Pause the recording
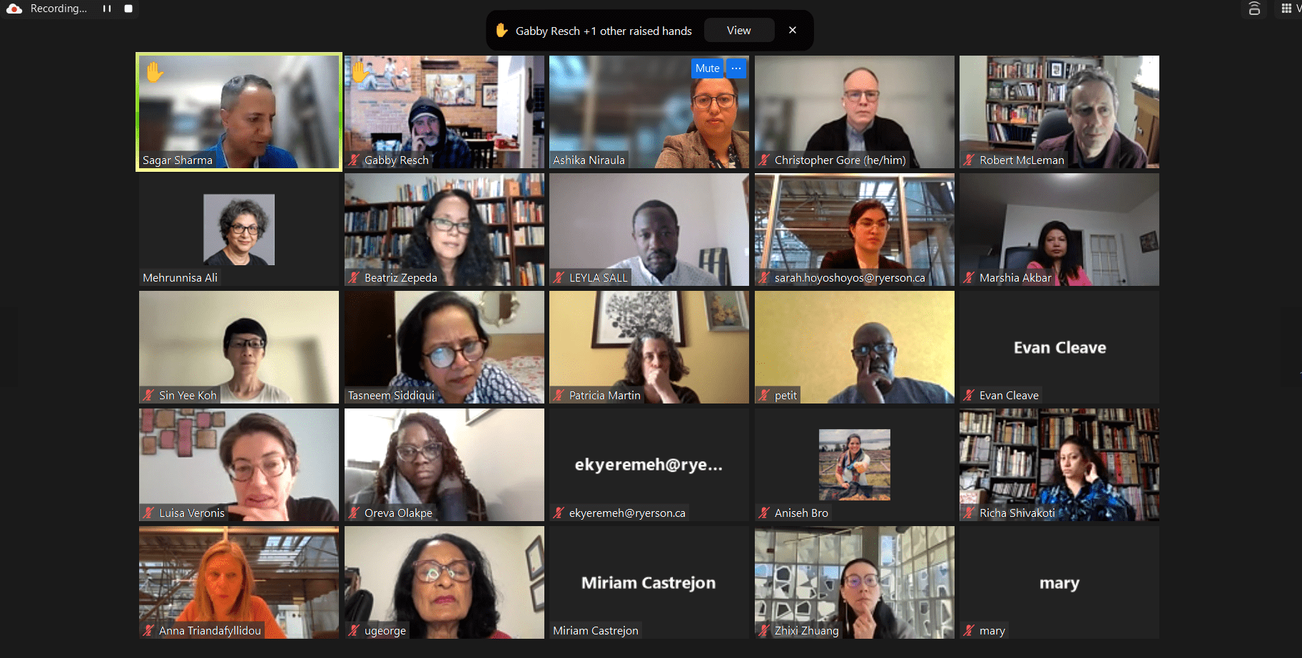The width and height of the screenshot is (1302, 658). pos(106,9)
